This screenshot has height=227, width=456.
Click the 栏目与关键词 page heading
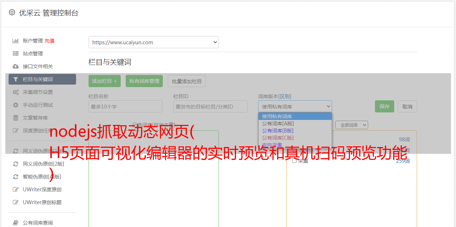pos(110,62)
